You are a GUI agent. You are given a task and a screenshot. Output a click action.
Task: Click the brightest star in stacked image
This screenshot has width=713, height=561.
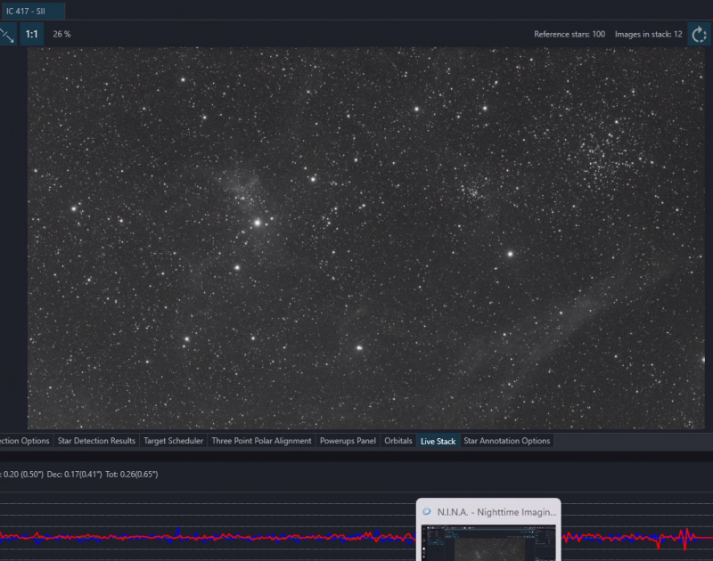tap(258, 223)
